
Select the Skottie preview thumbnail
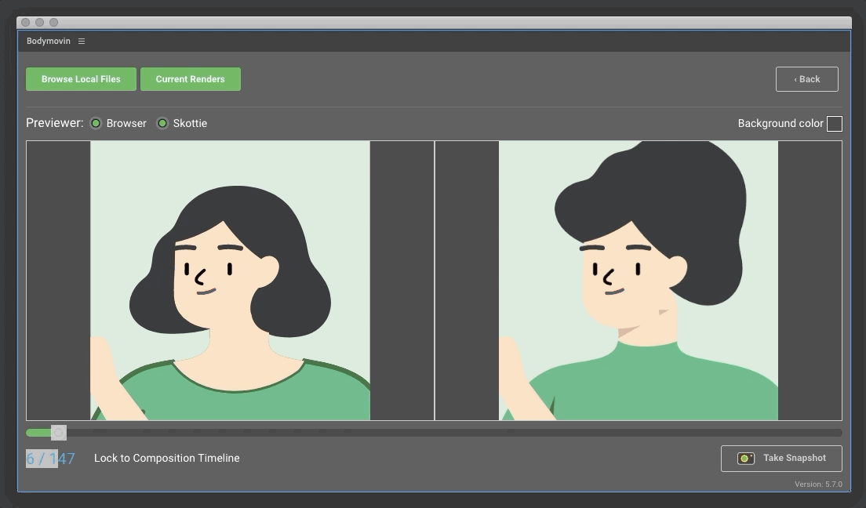637,280
